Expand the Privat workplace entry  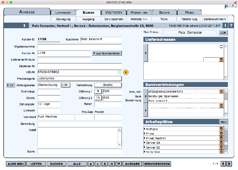(x=145, y=133)
